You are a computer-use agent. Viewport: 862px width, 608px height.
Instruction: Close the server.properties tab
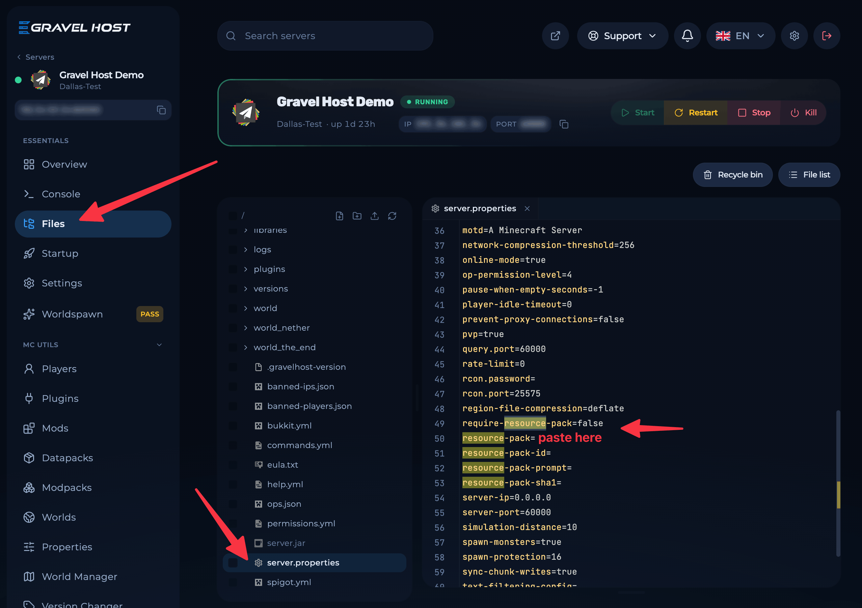[527, 208]
